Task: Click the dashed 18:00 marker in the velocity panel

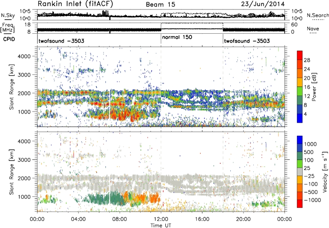Action: pyautogui.click(x=223, y=172)
